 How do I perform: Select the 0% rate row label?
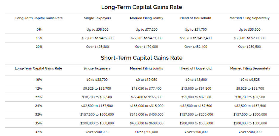point(39,29)
